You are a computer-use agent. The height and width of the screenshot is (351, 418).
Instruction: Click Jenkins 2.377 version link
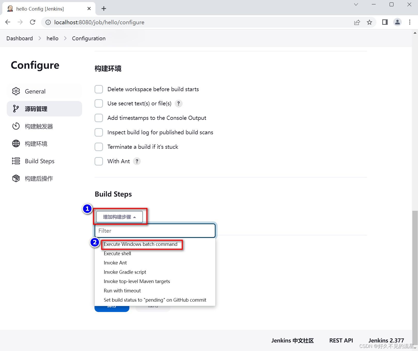[x=386, y=340]
